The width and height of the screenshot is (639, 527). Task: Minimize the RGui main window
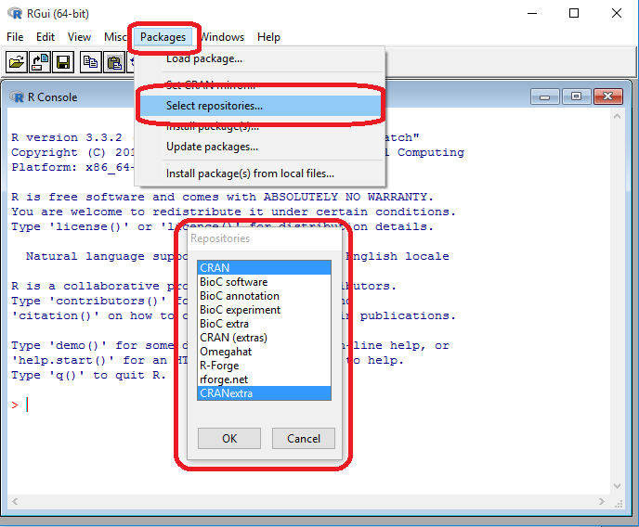coord(532,13)
